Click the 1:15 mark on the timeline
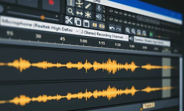The image size is (184, 111). (x=102, y=43)
